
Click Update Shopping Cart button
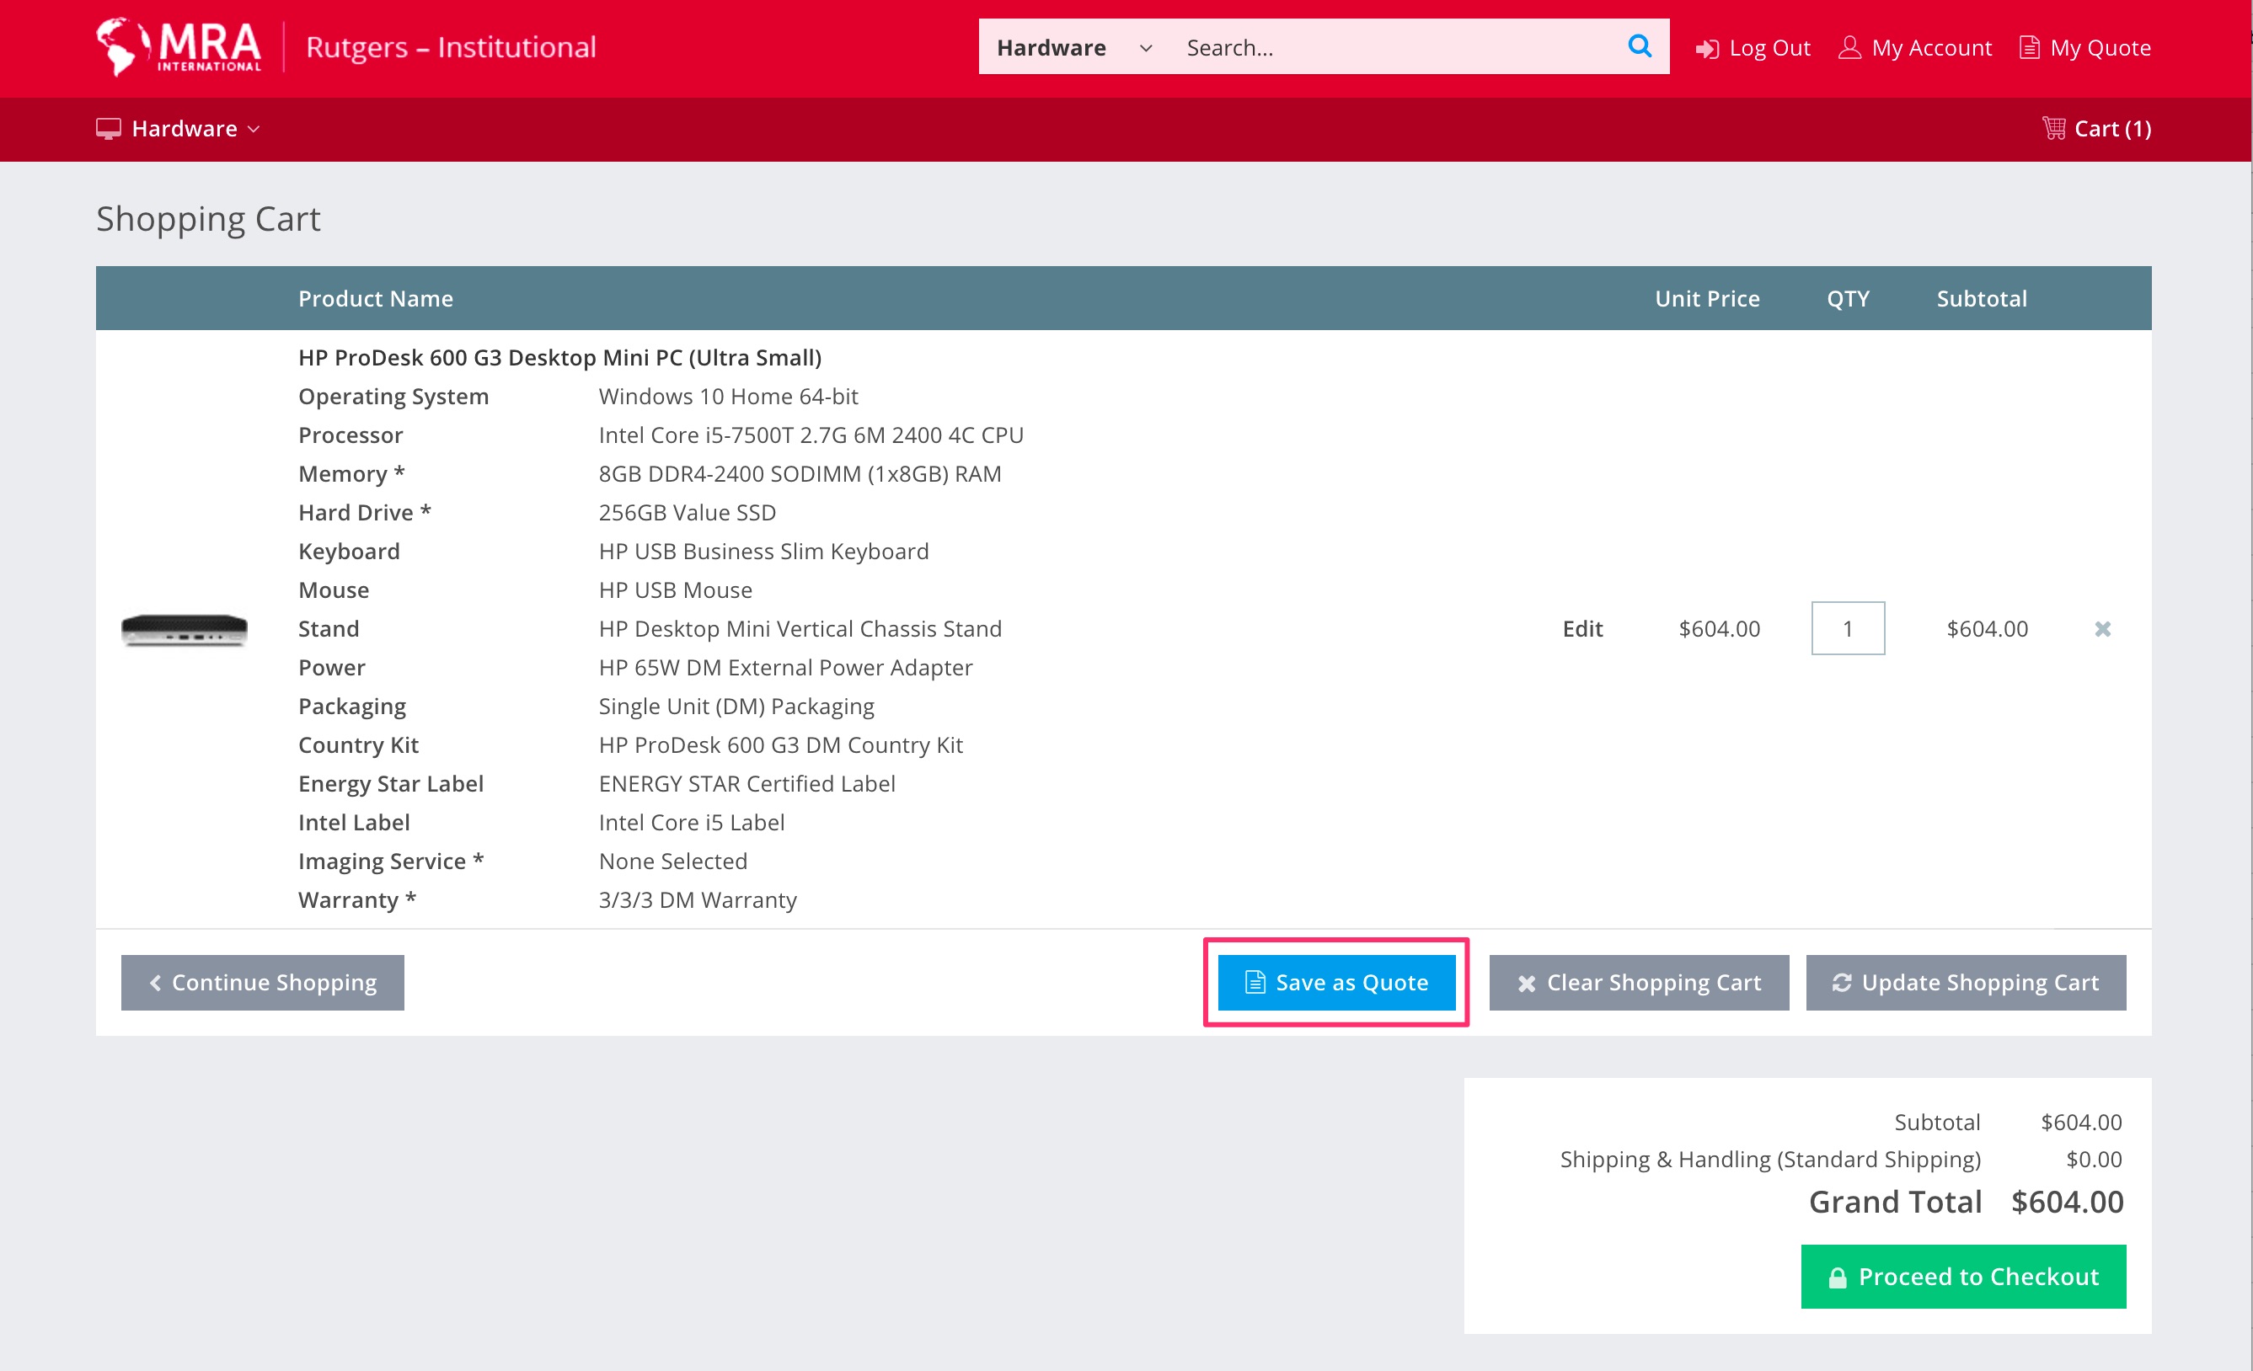pyautogui.click(x=1965, y=983)
